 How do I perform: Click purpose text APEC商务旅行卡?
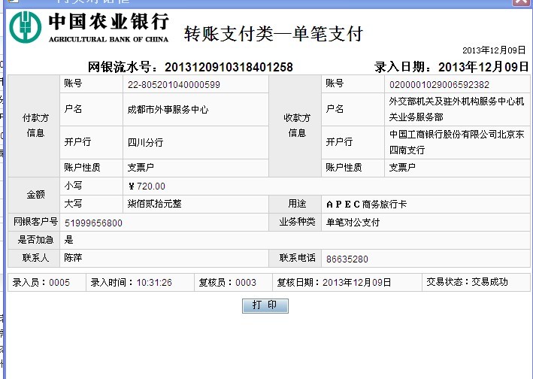pos(366,205)
